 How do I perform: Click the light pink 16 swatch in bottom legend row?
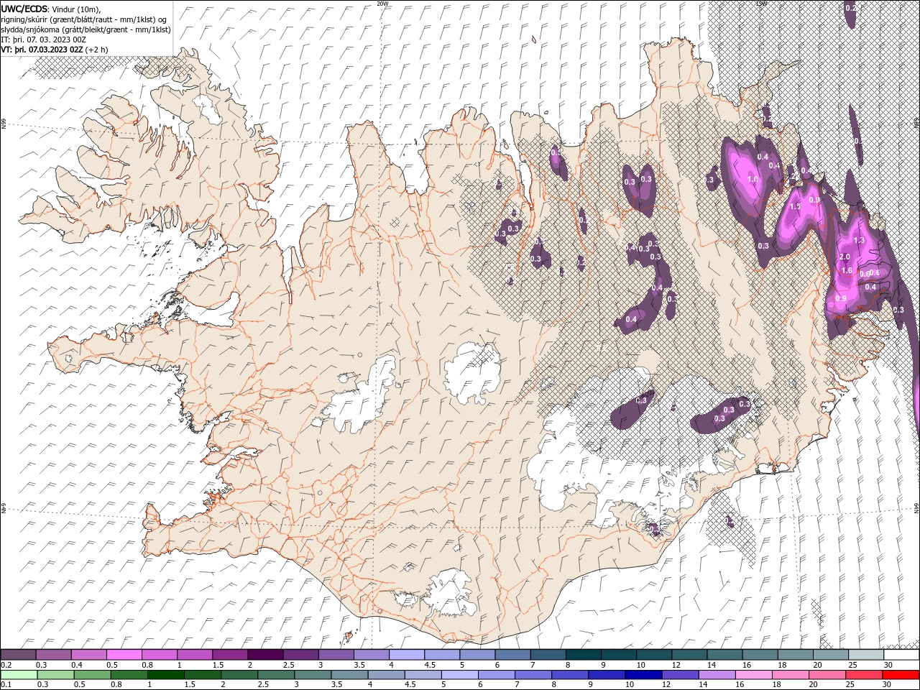pyautogui.click(x=753, y=675)
